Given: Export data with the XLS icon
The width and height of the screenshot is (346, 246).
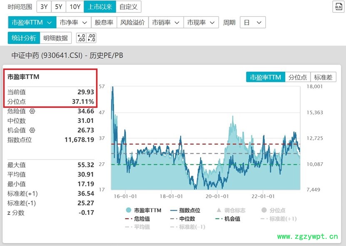Looking at the screenshot, I should (338, 7).
